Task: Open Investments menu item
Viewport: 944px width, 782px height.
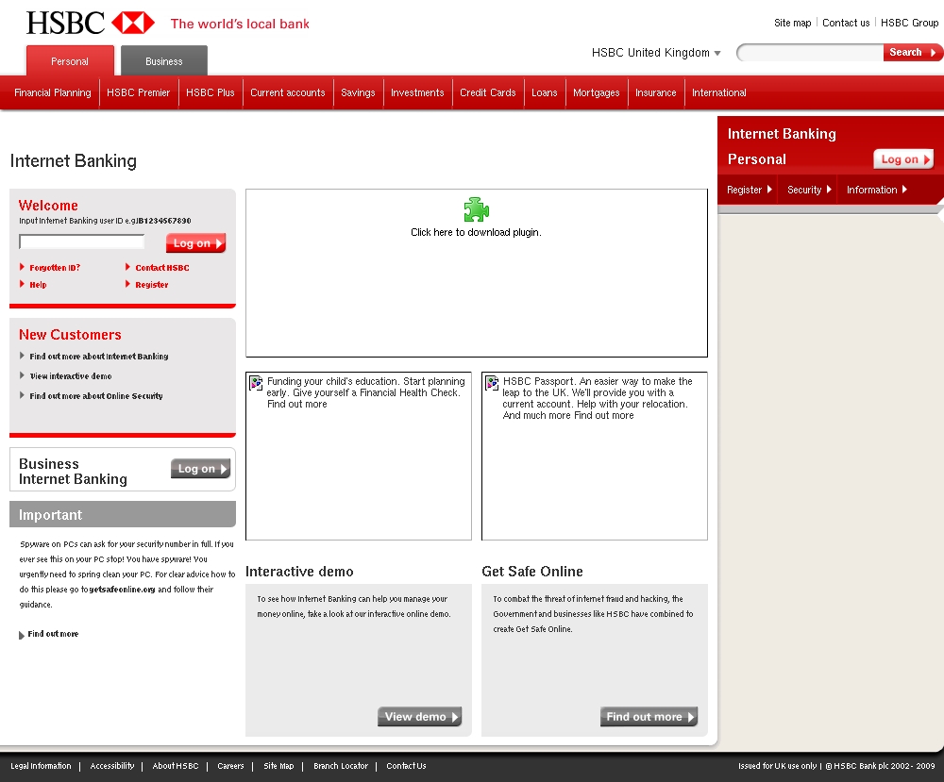Action: [x=417, y=92]
